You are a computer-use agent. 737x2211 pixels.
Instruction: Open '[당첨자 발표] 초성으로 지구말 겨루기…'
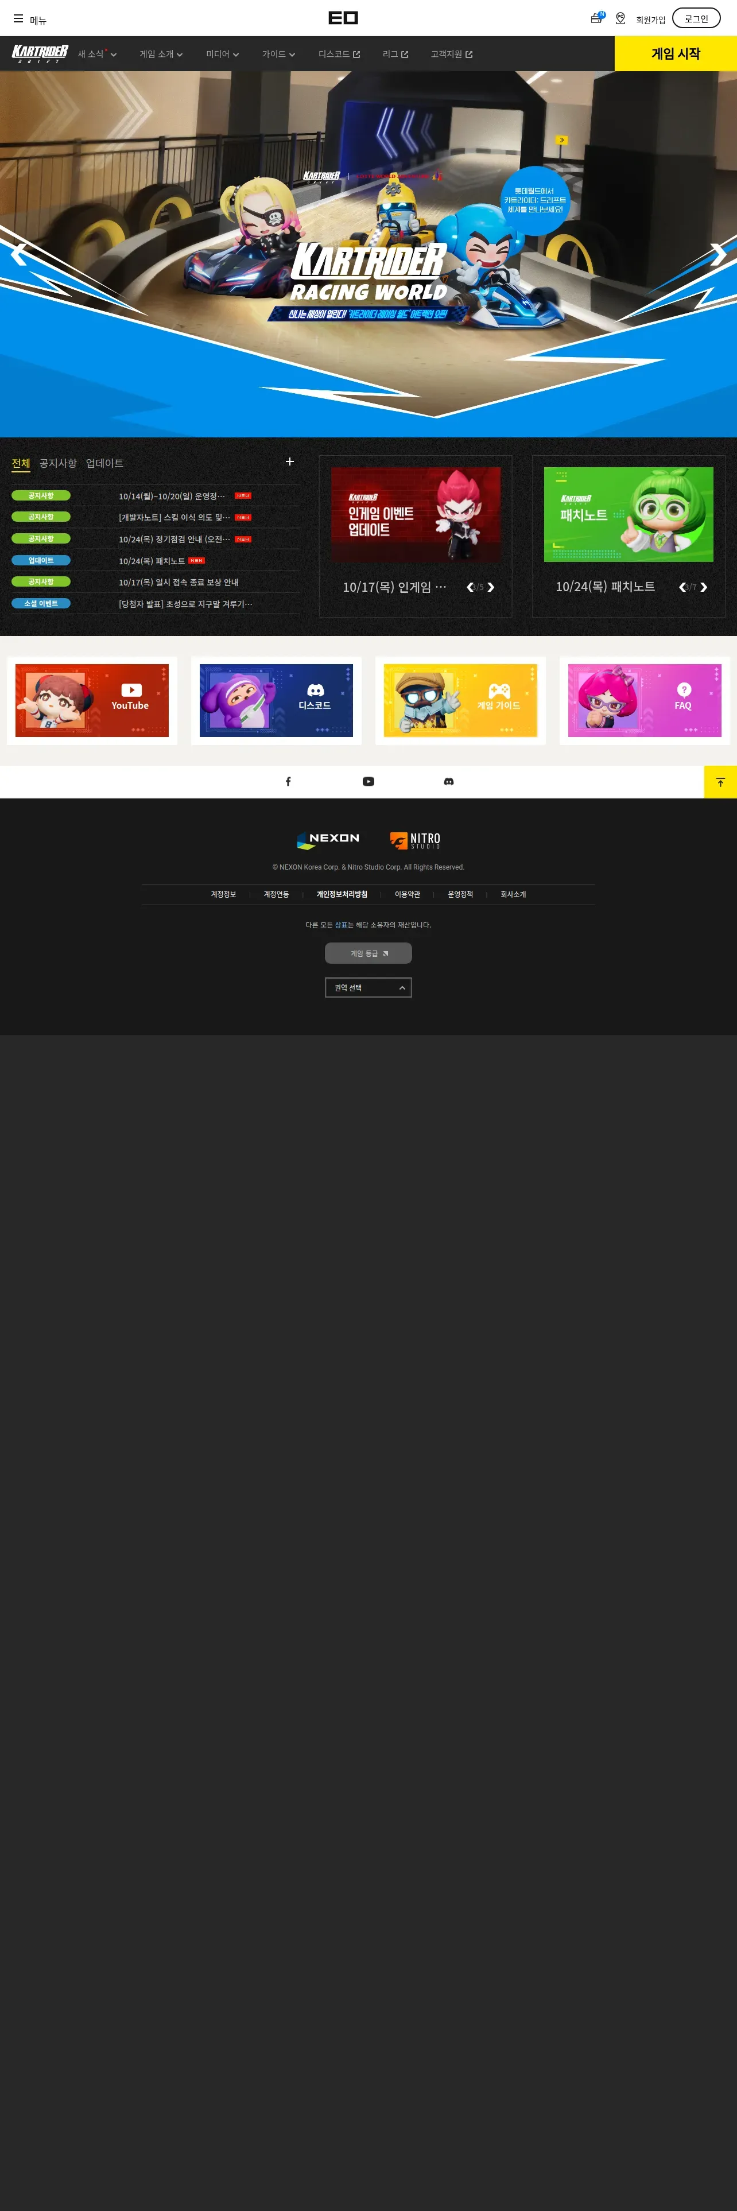[x=185, y=603]
